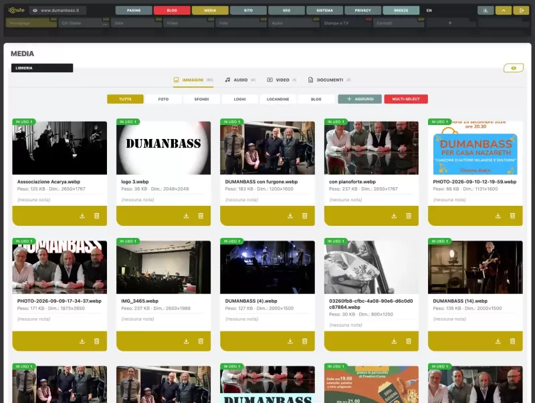Click the eye icon beside www.dumanbass.it

coord(35,11)
